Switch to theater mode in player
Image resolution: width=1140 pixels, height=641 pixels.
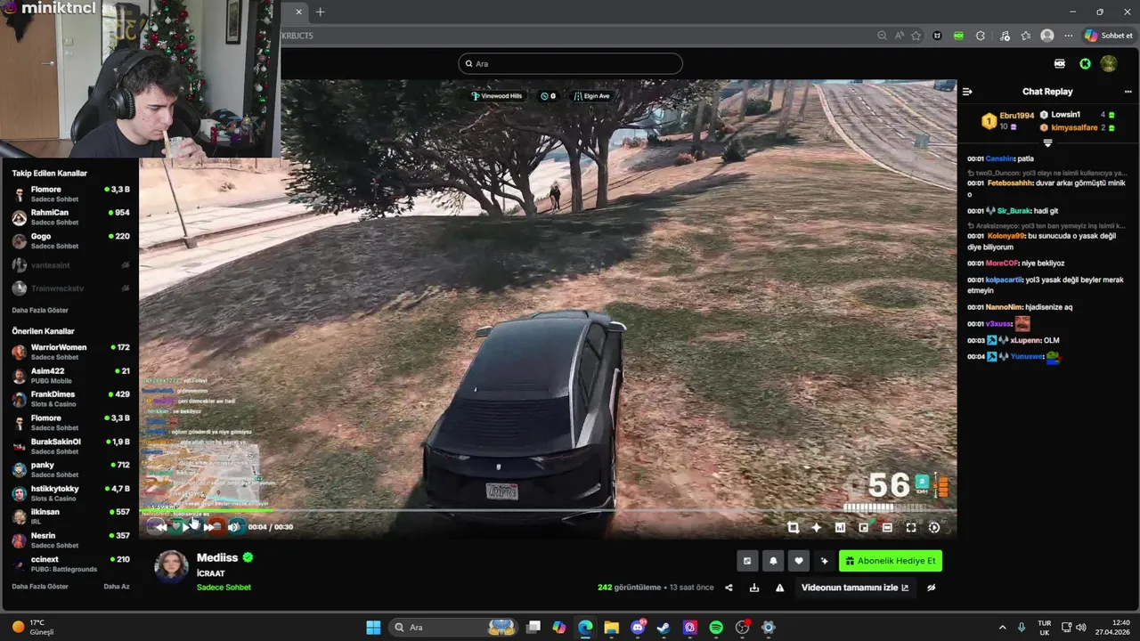pyautogui.click(x=887, y=527)
